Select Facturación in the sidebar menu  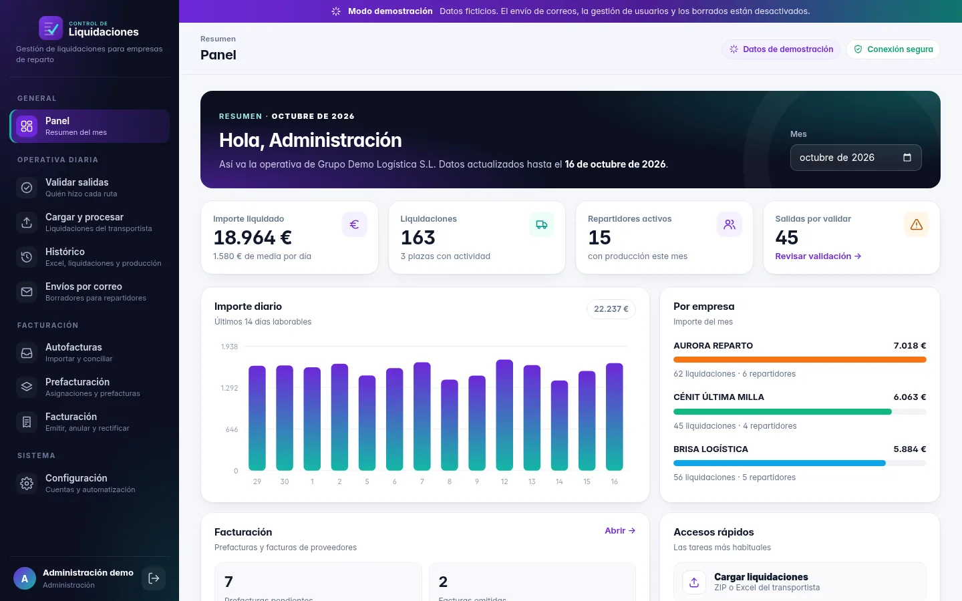(x=90, y=422)
